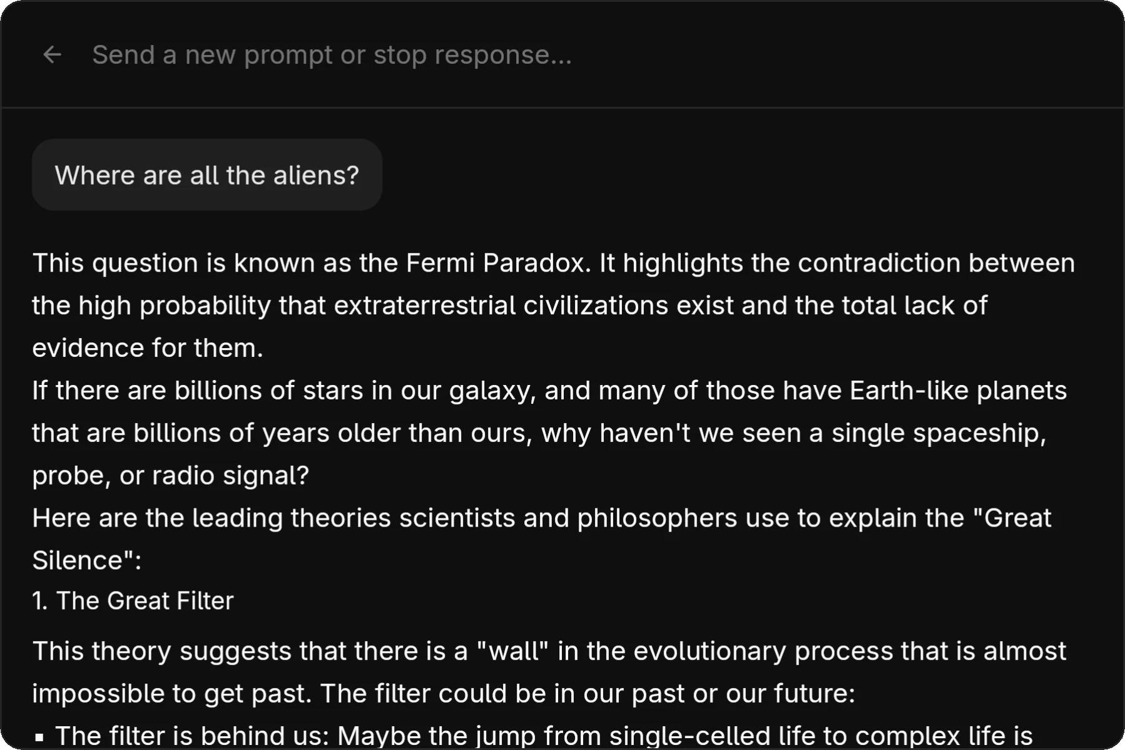Viewport: 1125px width, 750px height.
Task: Click 'The filter is behind us' bullet text
Action: pos(191,736)
